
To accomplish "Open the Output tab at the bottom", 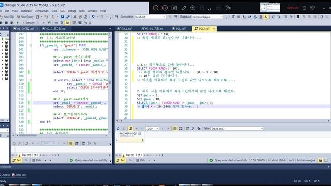I will pos(5,175).
